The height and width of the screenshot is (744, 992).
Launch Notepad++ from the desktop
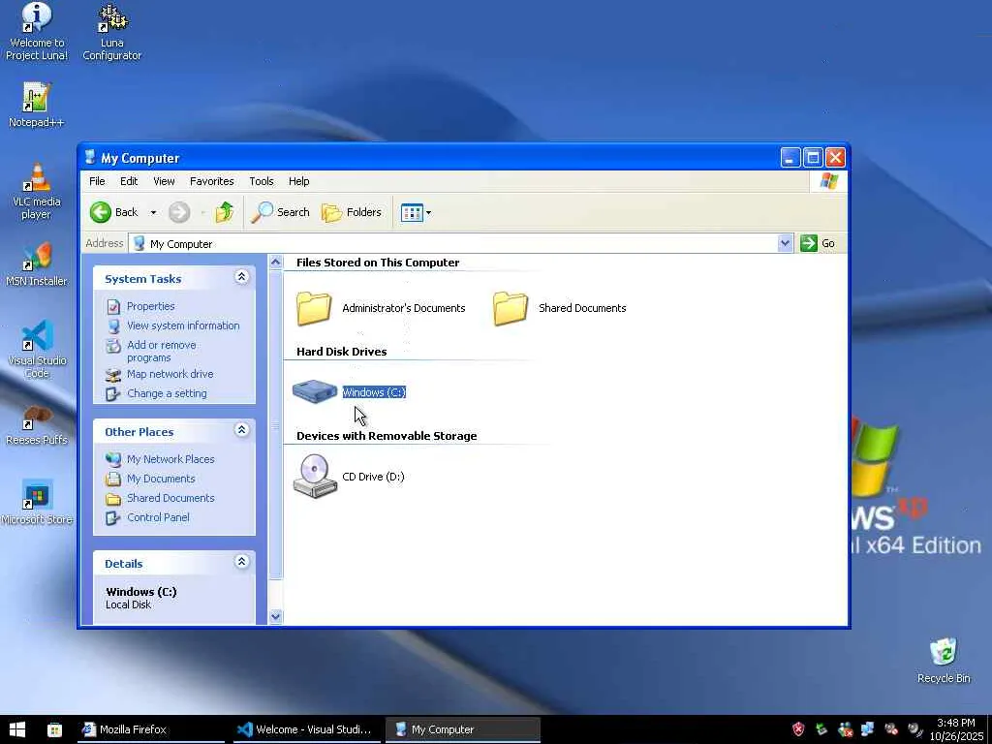coord(36,105)
